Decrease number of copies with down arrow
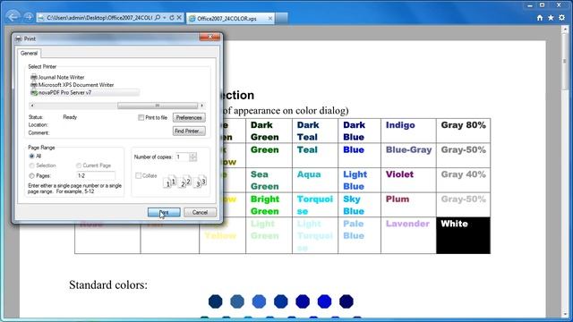The image size is (573, 322). 193,159
